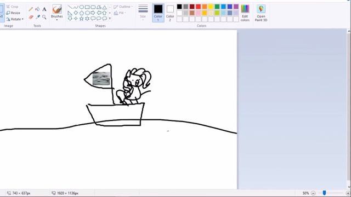Choose the pink palette swatch
Image resolution: width=351 pixels, height=197 pixels.
(198, 13)
